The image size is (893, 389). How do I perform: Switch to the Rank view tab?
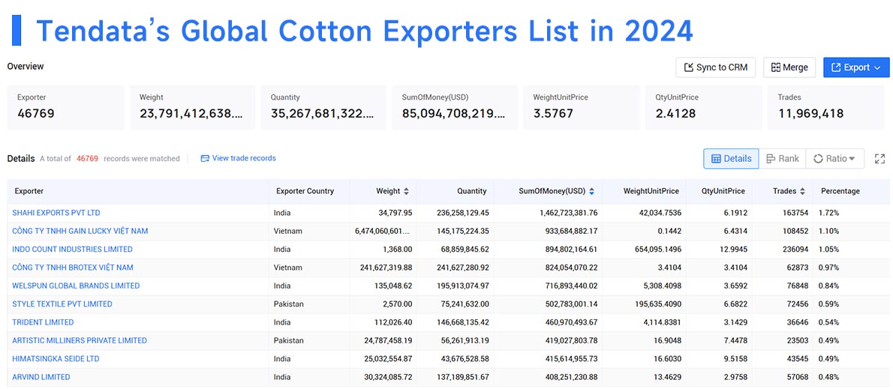point(783,159)
